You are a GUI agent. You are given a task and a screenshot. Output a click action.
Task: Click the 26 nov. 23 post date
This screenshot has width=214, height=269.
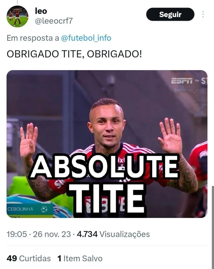pyautogui.click(x=52, y=234)
